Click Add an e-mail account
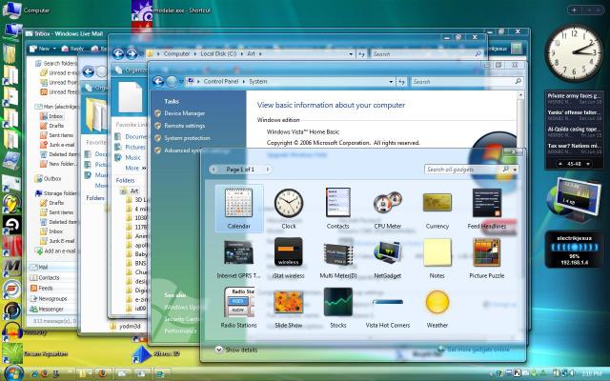The height and width of the screenshot is (381, 610). click(x=57, y=251)
